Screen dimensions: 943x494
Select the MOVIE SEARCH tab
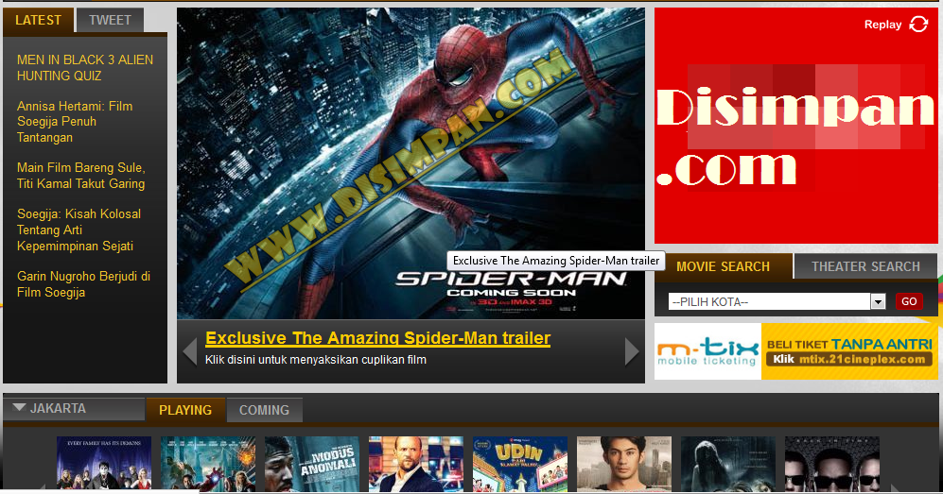(723, 266)
